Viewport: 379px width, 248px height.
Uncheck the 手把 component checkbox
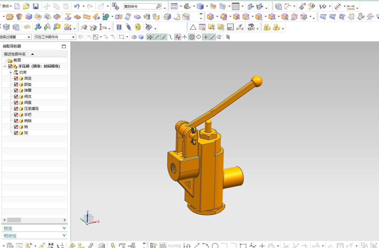click(x=16, y=115)
